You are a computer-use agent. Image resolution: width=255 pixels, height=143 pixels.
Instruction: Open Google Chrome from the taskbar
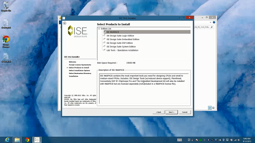pyautogui.click(x=27, y=140)
